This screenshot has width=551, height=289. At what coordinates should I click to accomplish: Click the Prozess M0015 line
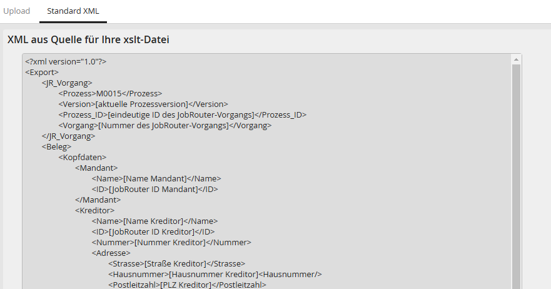tap(110, 94)
